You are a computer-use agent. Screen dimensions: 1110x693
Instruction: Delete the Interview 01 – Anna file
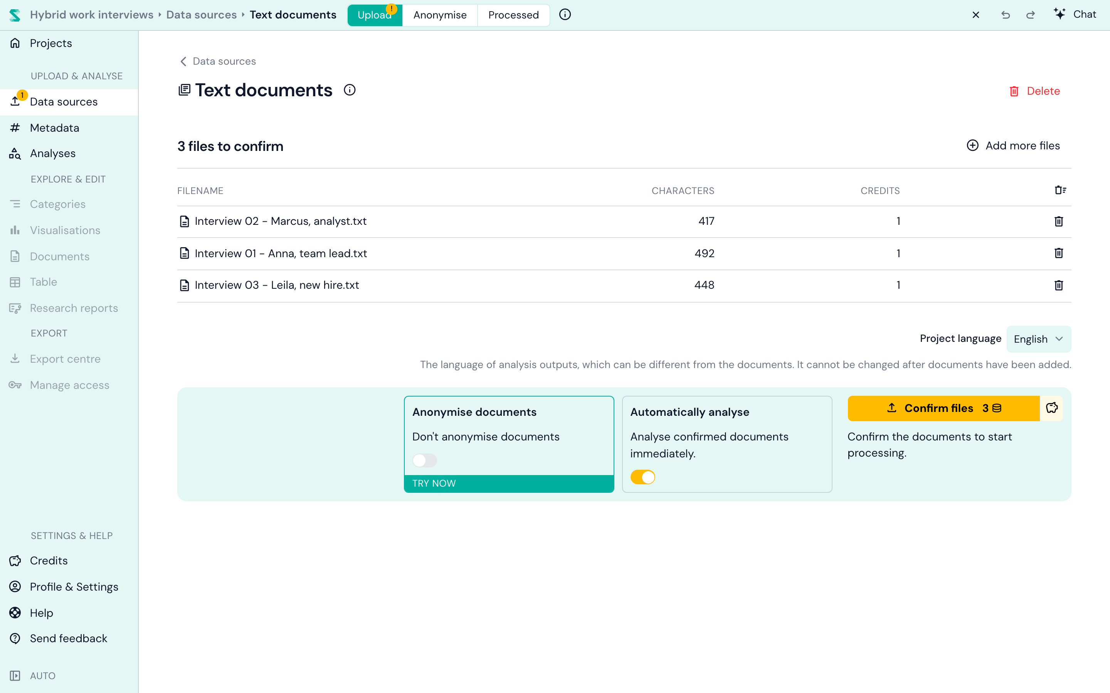coord(1059,253)
